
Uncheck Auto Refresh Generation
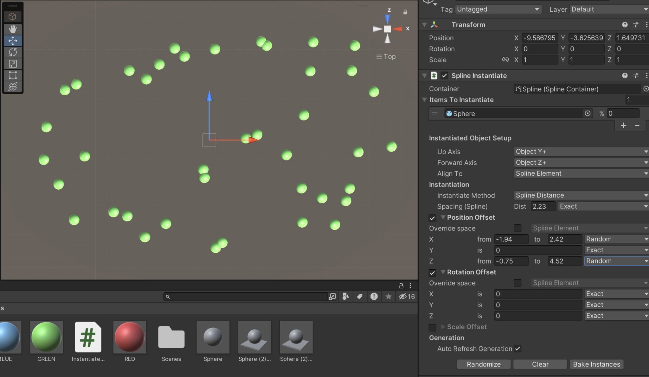(518, 349)
